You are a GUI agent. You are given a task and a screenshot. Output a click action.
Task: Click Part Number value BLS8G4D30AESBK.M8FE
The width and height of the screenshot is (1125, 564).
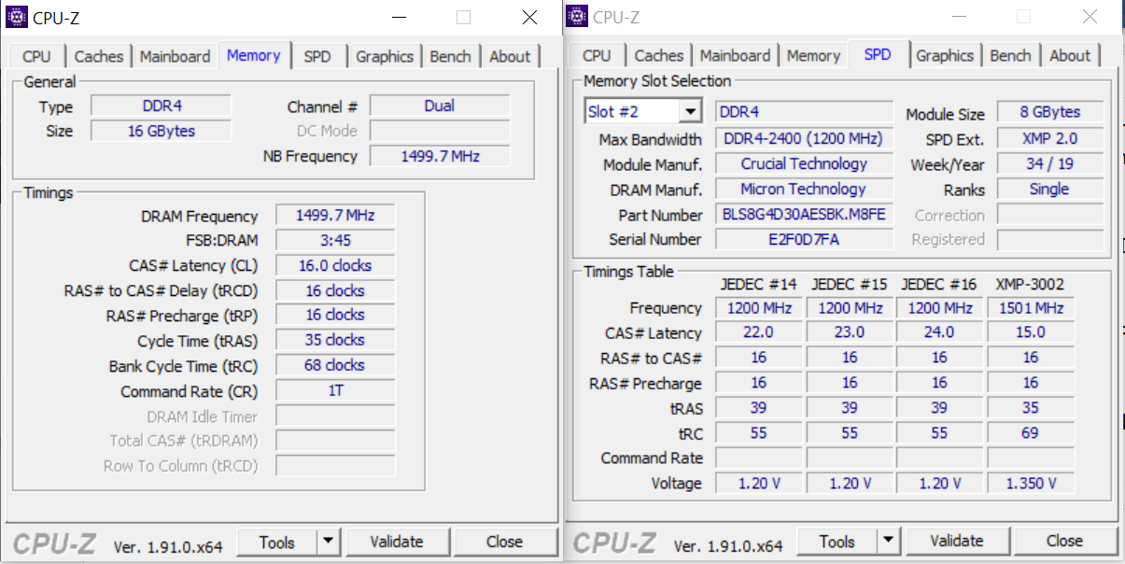click(804, 214)
